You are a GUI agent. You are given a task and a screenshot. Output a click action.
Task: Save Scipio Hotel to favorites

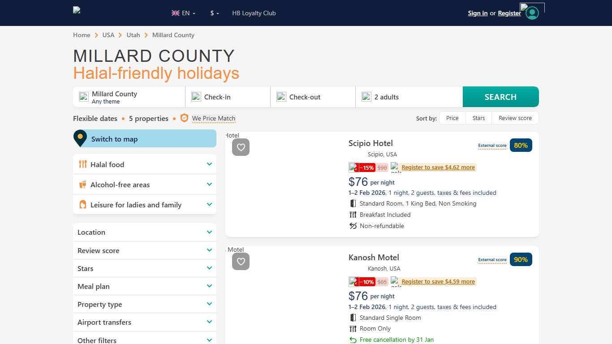coord(241,147)
